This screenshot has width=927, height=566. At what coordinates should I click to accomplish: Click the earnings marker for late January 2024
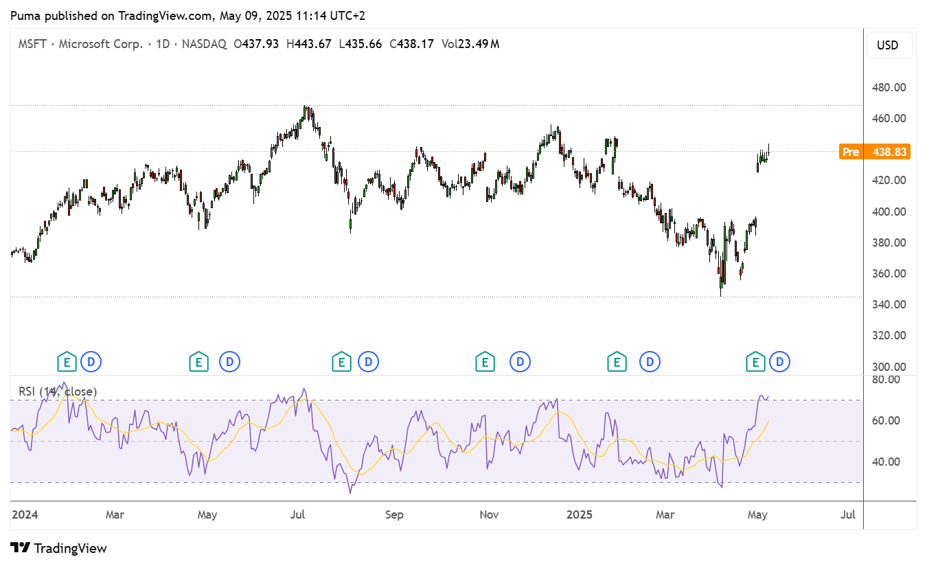[x=67, y=361]
